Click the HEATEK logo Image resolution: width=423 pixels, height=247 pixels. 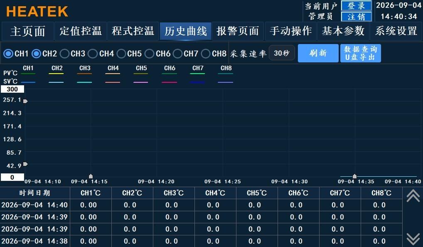coord(37,12)
